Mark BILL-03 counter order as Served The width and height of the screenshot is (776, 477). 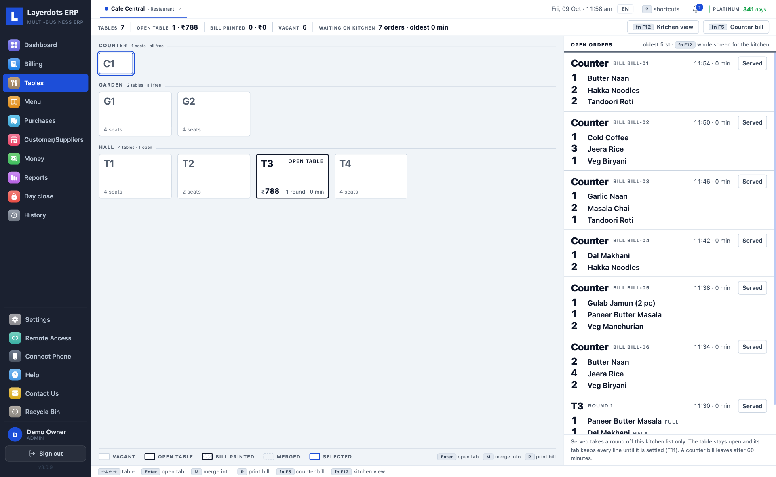tap(752, 182)
